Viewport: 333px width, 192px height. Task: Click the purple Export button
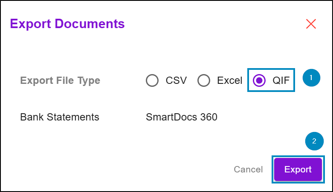click(298, 169)
